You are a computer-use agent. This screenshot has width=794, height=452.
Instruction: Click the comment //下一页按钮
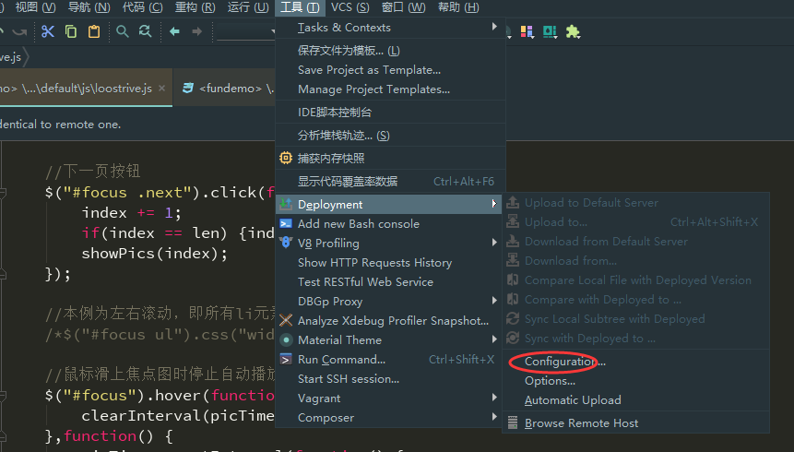tap(92, 171)
